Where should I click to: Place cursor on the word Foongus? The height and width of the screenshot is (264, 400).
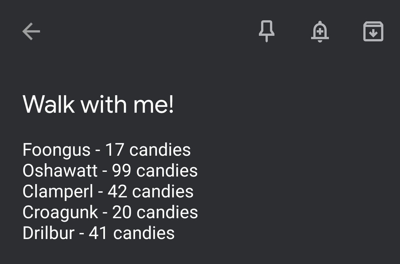point(57,150)
